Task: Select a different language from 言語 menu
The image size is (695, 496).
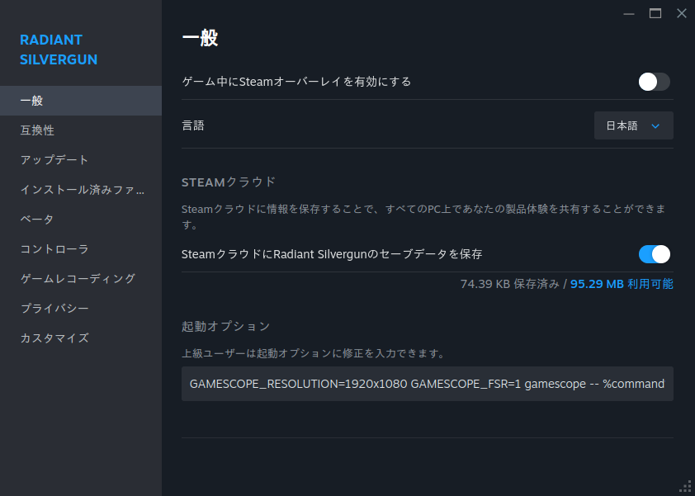Action: tap(633, 125)
